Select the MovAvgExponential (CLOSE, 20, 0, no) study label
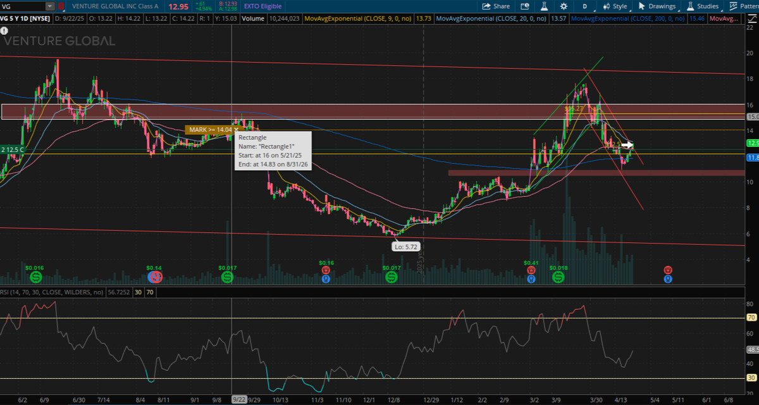Viewport: 759px width, 405px height. tap(493, 18)
